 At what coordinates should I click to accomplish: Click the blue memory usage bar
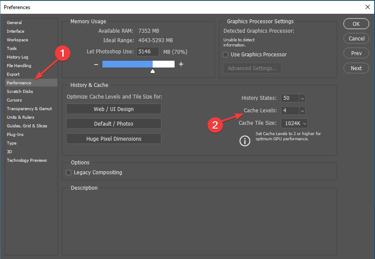pyautogui.click(x=127, y=64)
